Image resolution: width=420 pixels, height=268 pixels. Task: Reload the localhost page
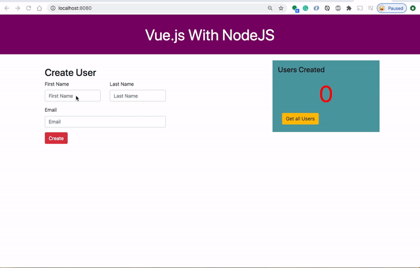[28, 8]
